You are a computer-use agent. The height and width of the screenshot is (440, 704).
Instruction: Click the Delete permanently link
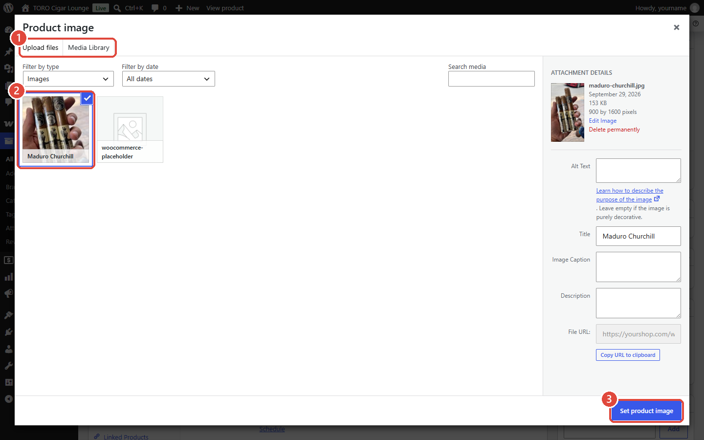point(614,130)
